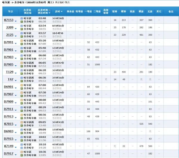Click origin station icon for D6901

22,85
